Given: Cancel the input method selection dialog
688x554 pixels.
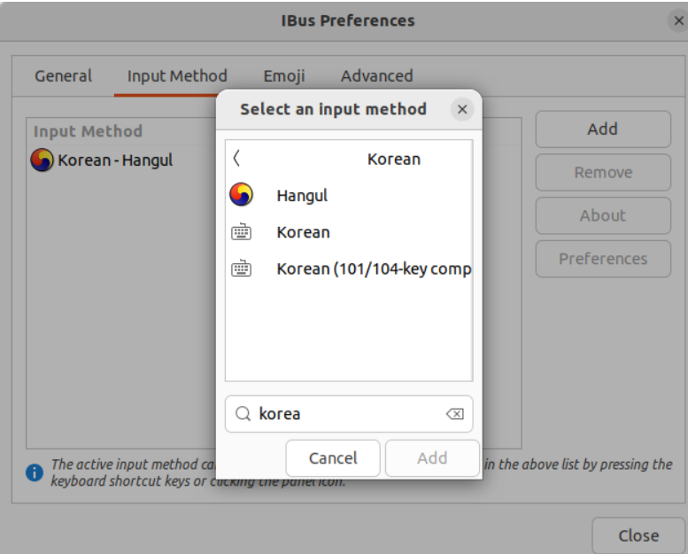Looking at the screenshot, I should pyautogui.click(x=333, y=458).
